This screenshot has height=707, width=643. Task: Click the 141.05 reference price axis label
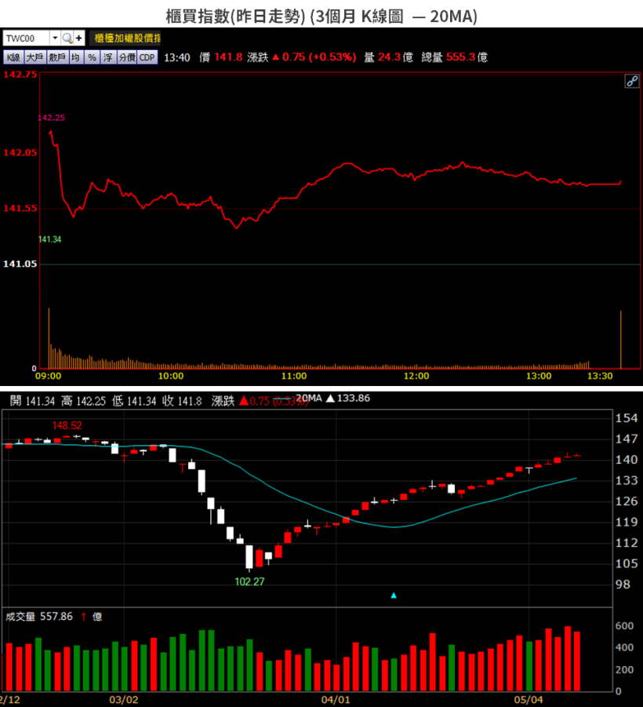20,264
